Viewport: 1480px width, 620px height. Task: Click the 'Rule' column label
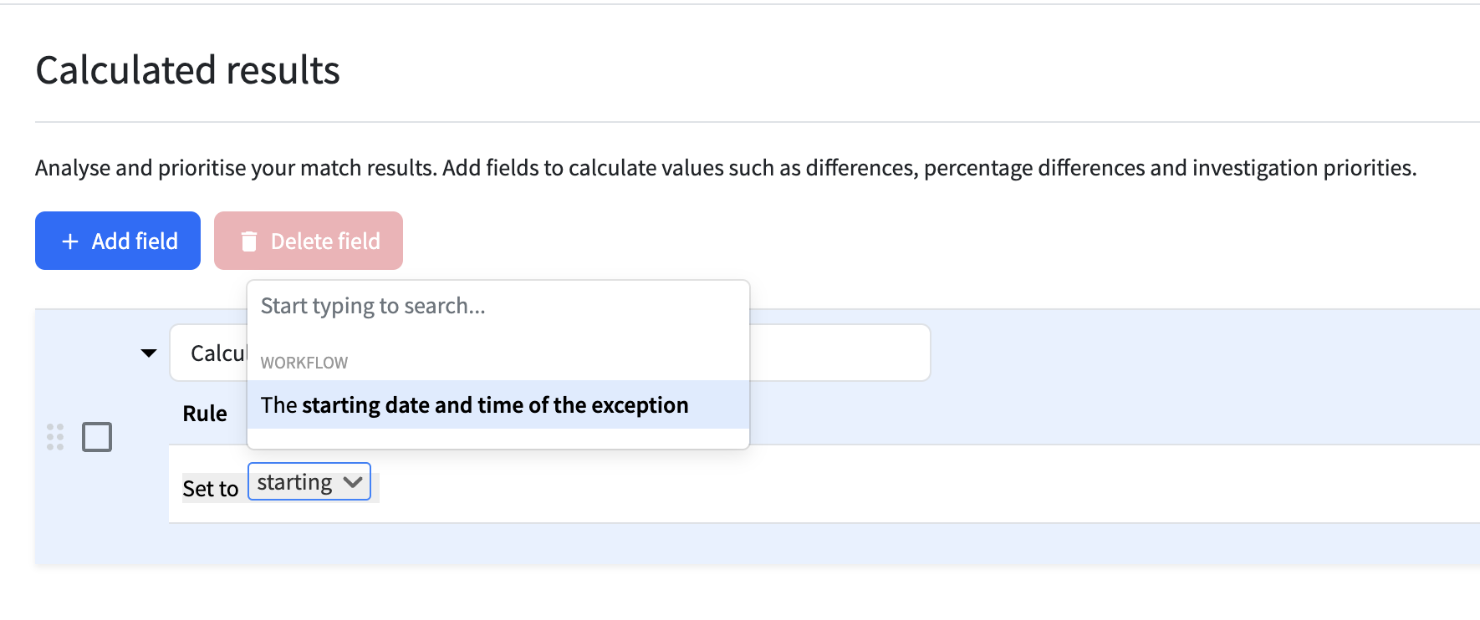pos(205,414)
